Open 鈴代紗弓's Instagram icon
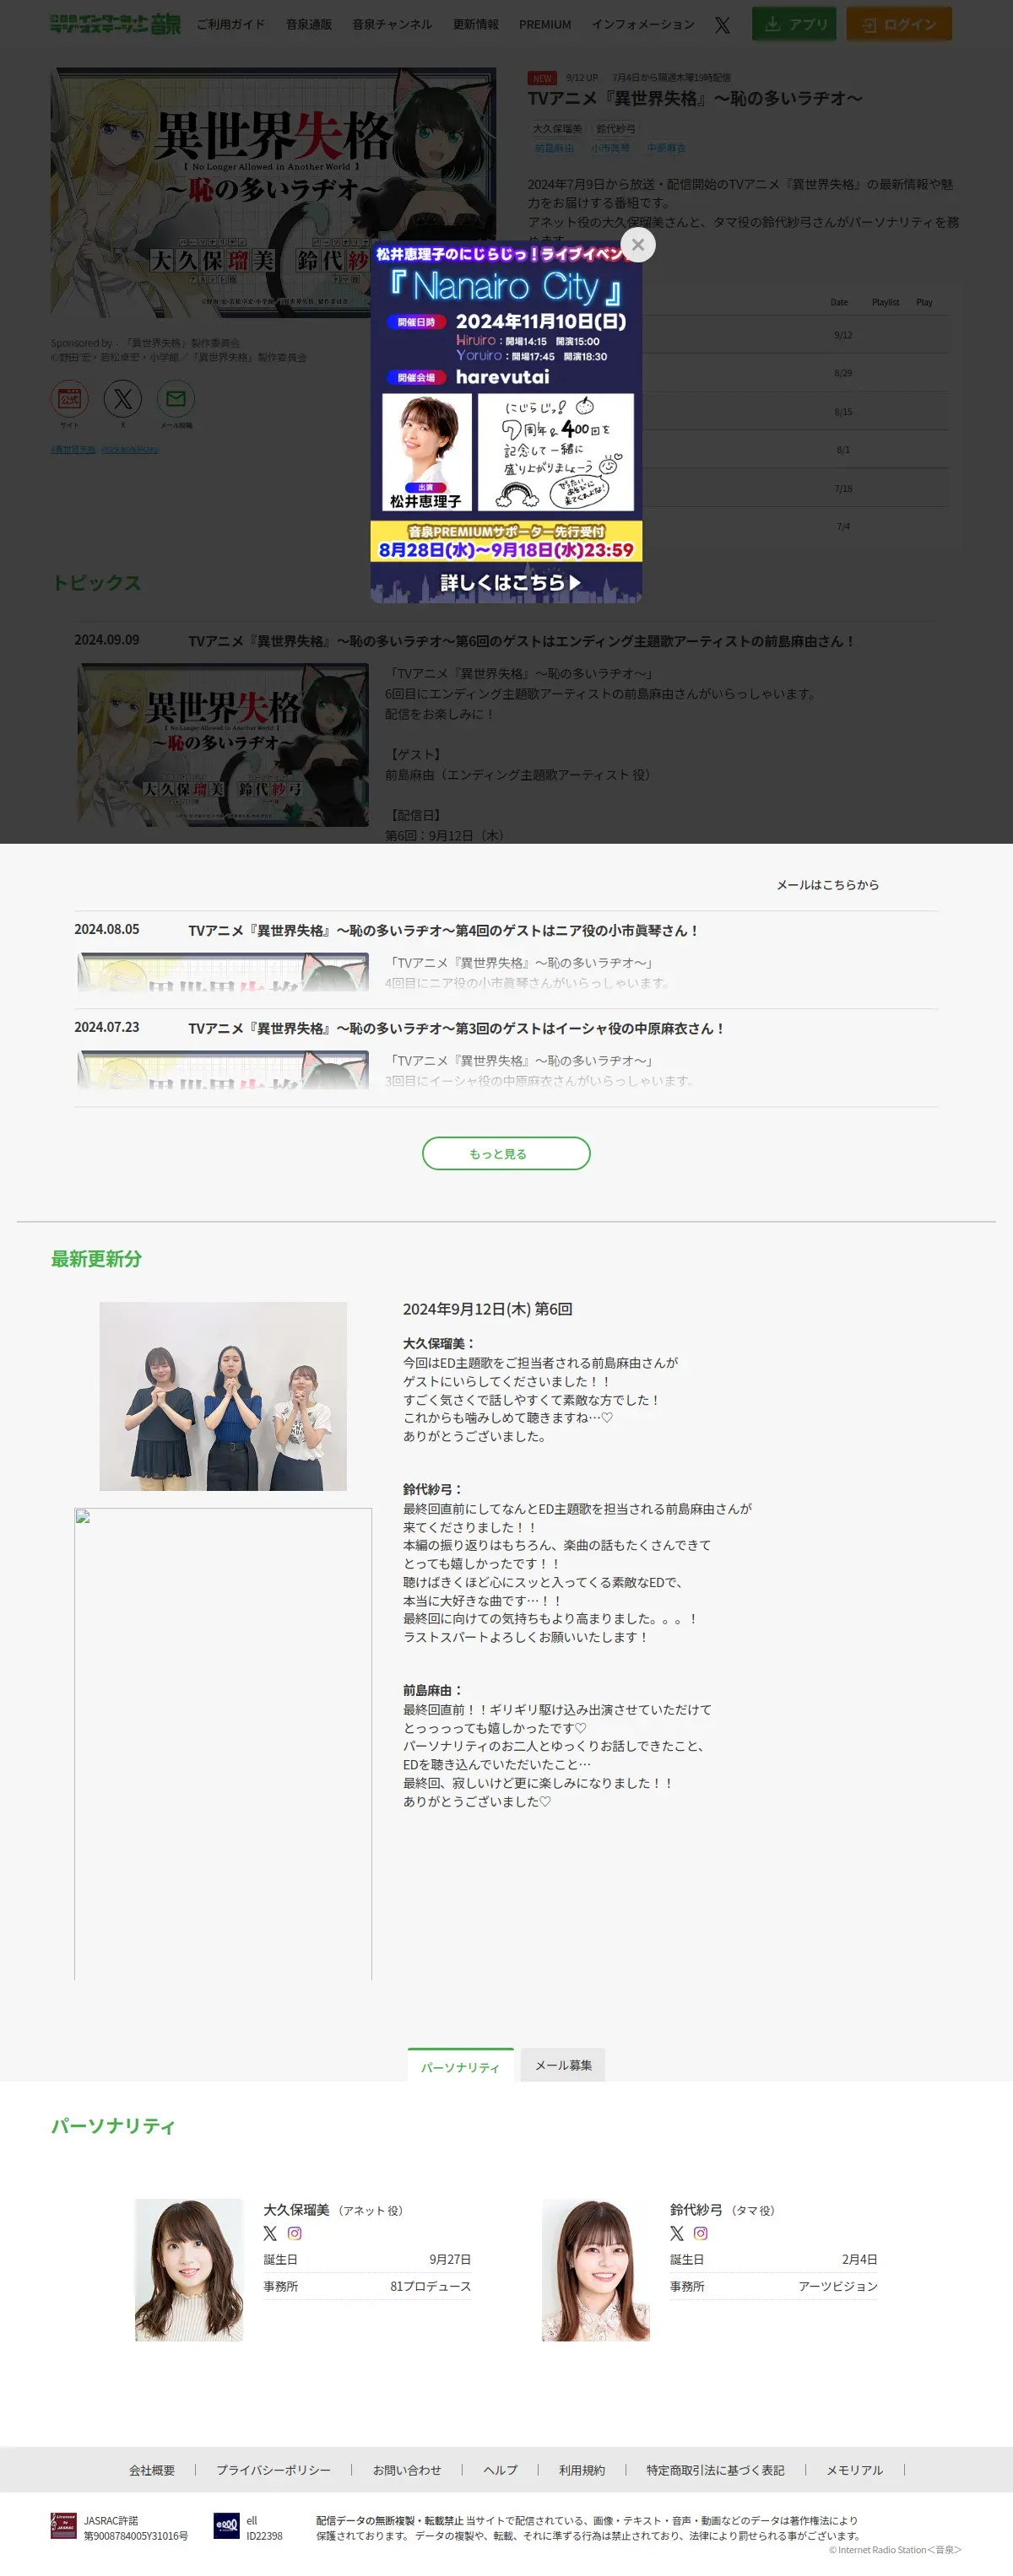 point(701,2233)
